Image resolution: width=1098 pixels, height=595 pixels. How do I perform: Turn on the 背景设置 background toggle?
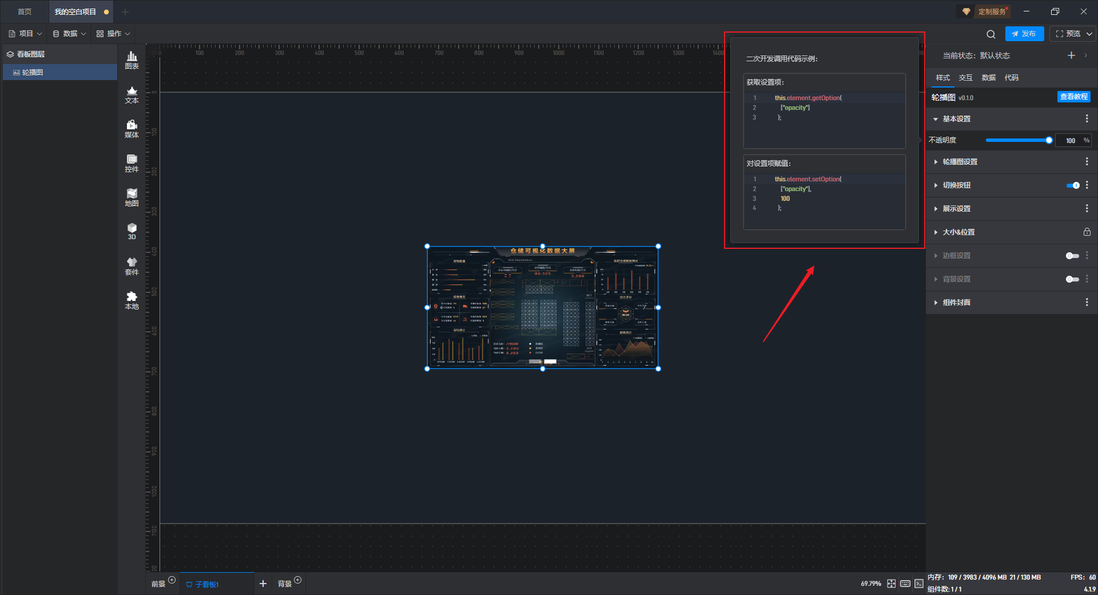[1072, 279]
